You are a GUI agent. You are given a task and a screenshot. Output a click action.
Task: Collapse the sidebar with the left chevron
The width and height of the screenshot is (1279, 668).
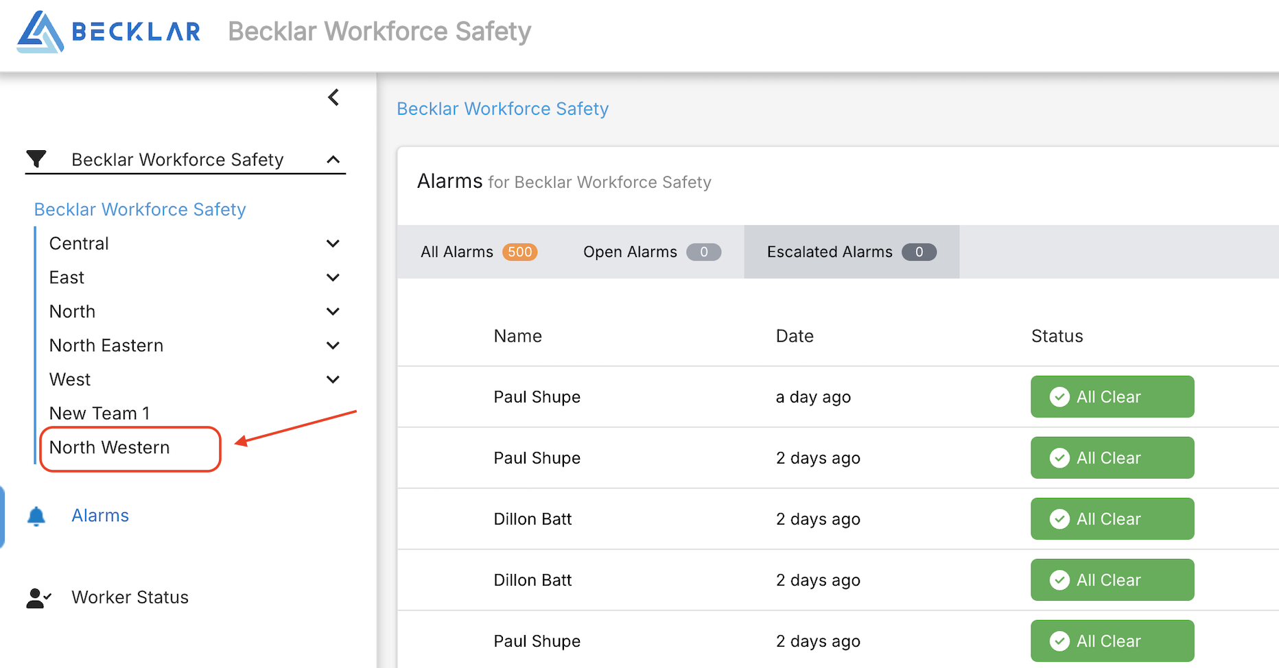(x=333, y=97)
